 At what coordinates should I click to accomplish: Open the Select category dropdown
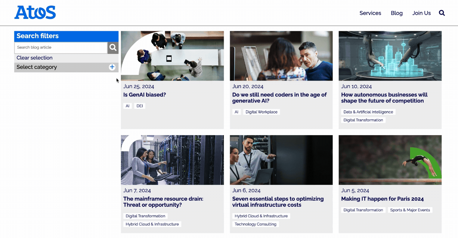point(67,67)
